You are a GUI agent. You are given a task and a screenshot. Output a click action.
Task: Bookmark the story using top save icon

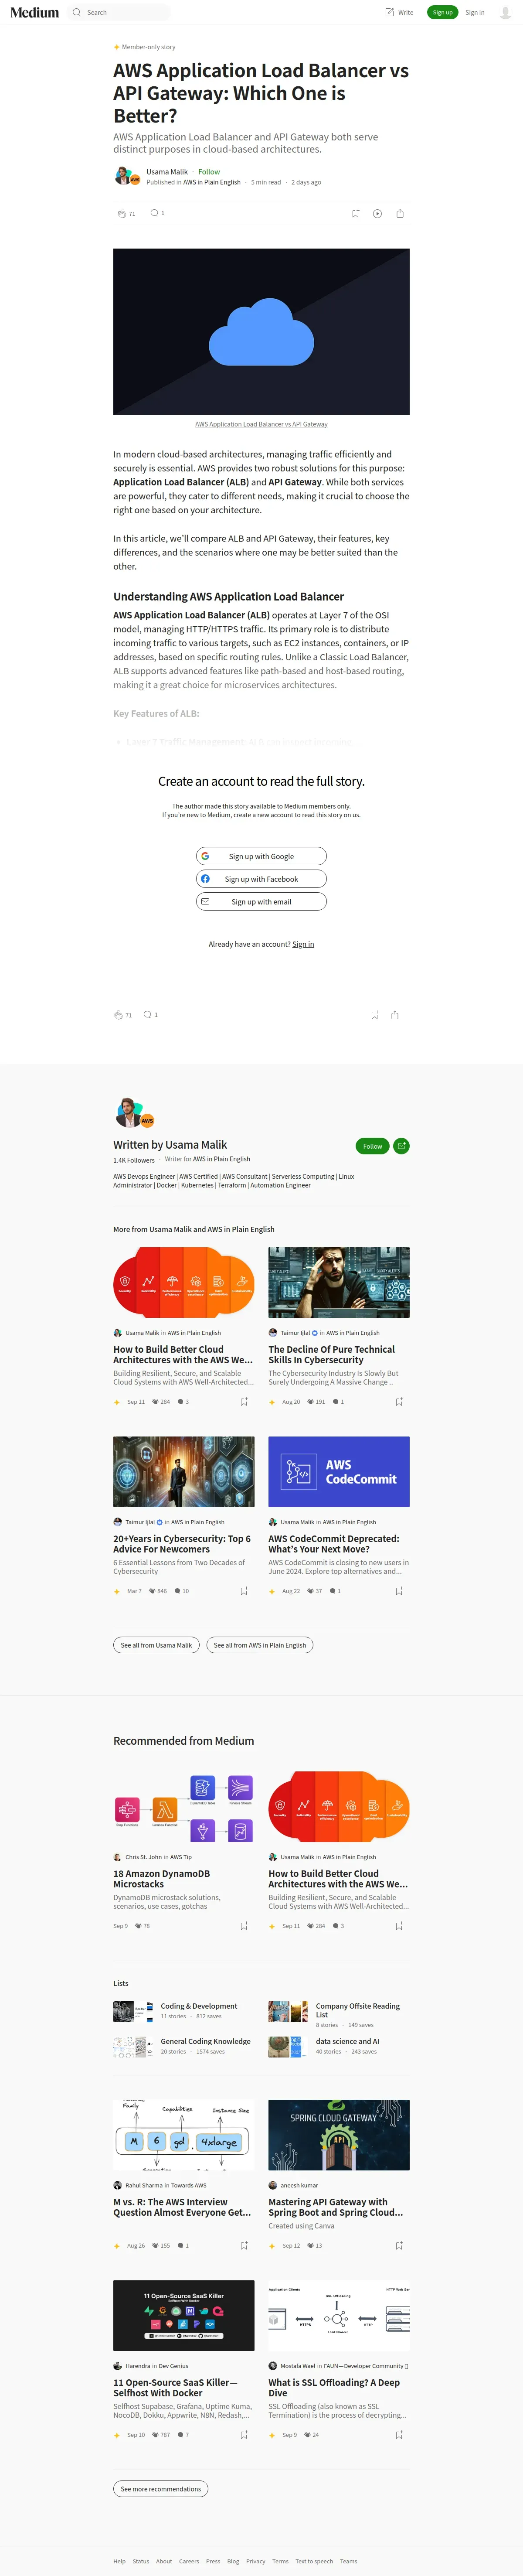(x=355, y=213)
